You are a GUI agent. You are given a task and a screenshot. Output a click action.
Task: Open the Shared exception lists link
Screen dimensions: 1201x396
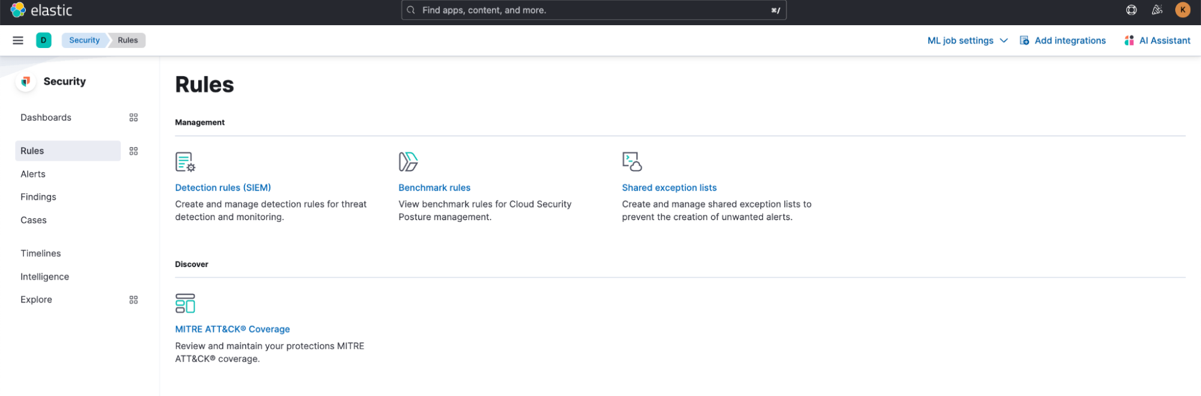[x=669, y=188]
